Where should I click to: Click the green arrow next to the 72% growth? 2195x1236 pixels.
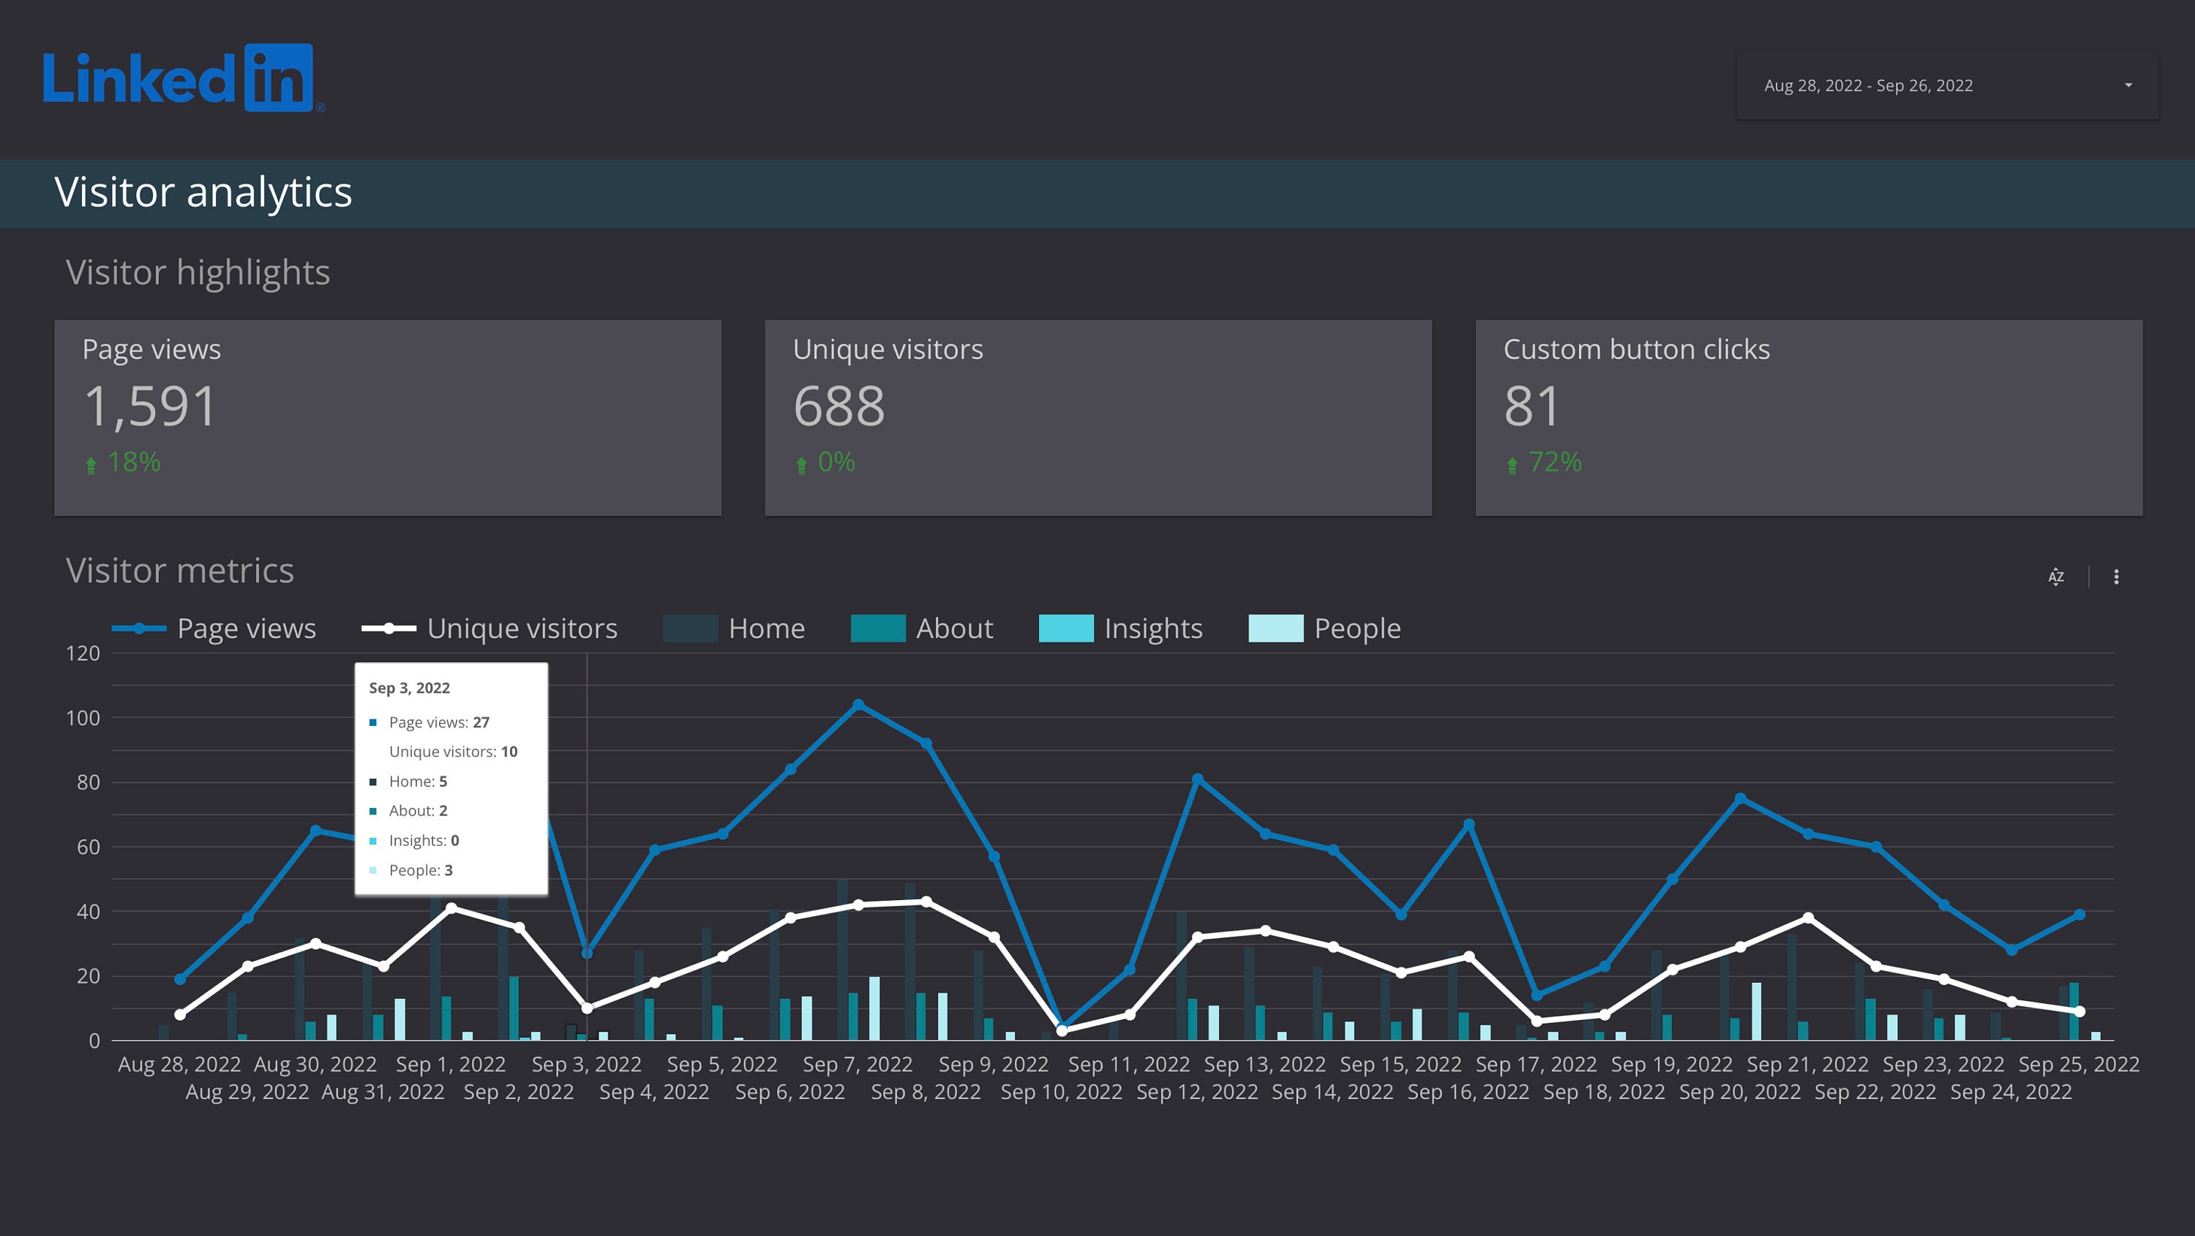coord(1512,463)
